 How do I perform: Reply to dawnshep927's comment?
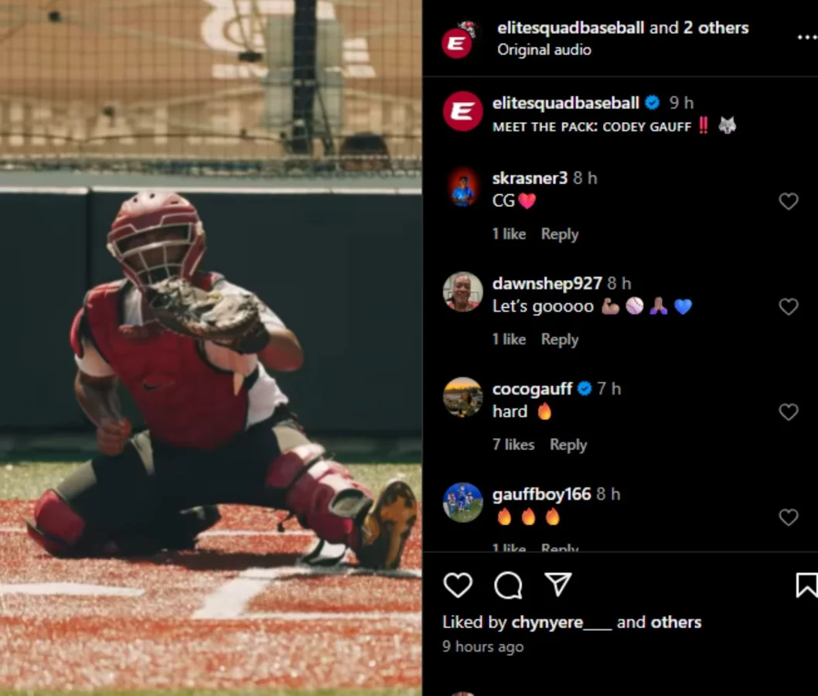click(x=560, y=339)
